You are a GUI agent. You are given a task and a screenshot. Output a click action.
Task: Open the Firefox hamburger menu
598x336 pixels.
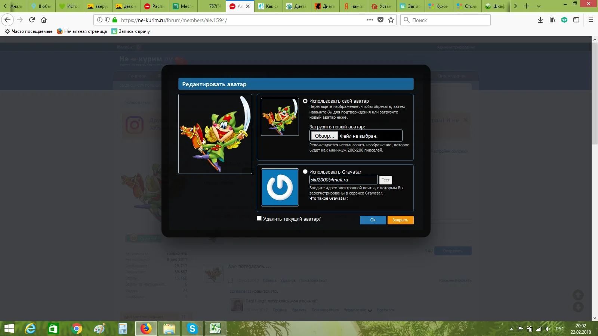591,20
